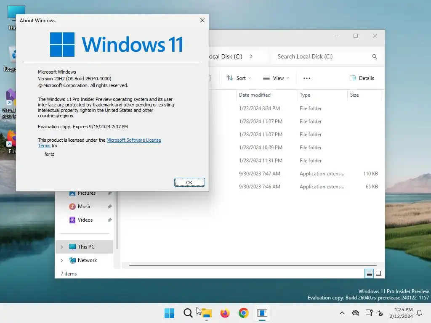Open the Microsoft Software License Terms link
431x323 pixels.
point(133,140)
